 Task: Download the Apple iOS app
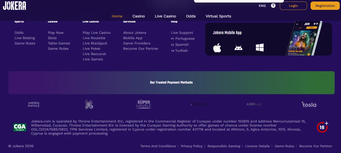(x=217, y=47)
